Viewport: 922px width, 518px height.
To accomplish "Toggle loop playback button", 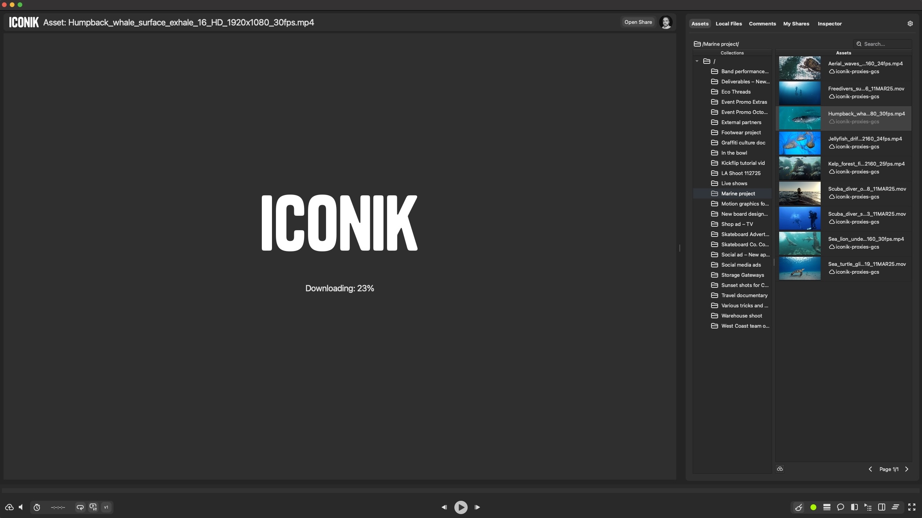I will pyautogui.click(x=80, y=507).
